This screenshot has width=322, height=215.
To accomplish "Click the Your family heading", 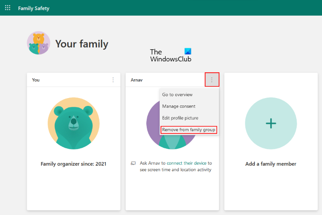I will point(82,44).
